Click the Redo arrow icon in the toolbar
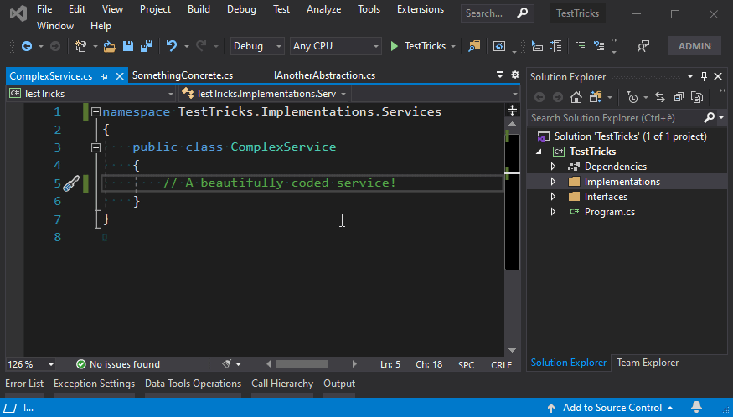733x417 pixels. click(201, 46)
